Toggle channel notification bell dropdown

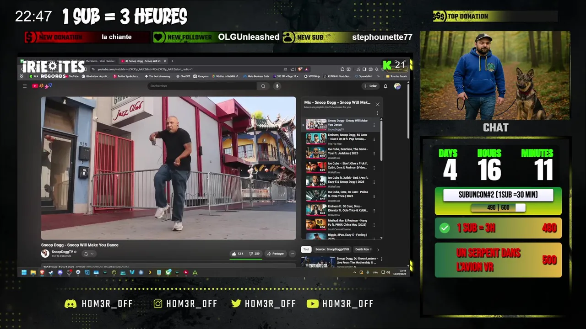point(88,254)
